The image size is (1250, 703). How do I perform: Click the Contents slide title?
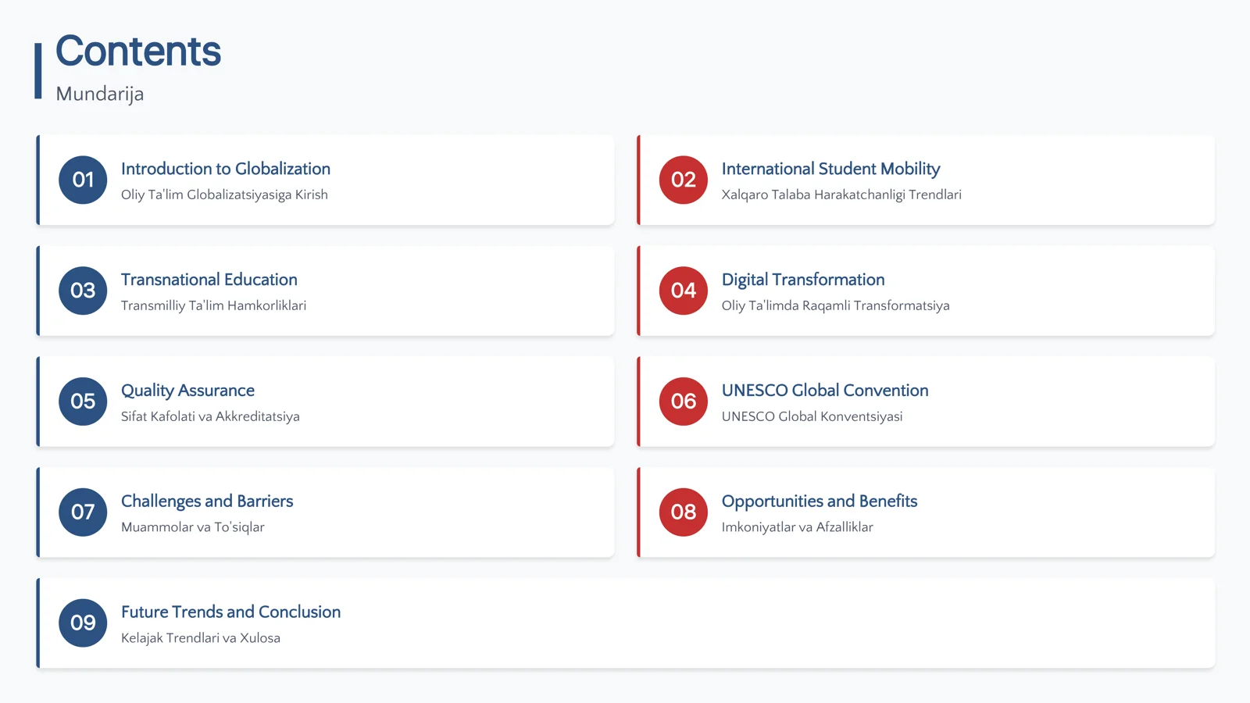tap(138, 51)
